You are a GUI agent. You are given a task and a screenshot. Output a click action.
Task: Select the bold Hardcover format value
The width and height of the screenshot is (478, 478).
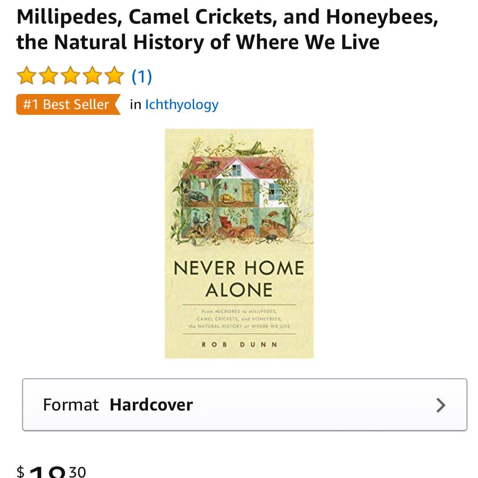151,405
